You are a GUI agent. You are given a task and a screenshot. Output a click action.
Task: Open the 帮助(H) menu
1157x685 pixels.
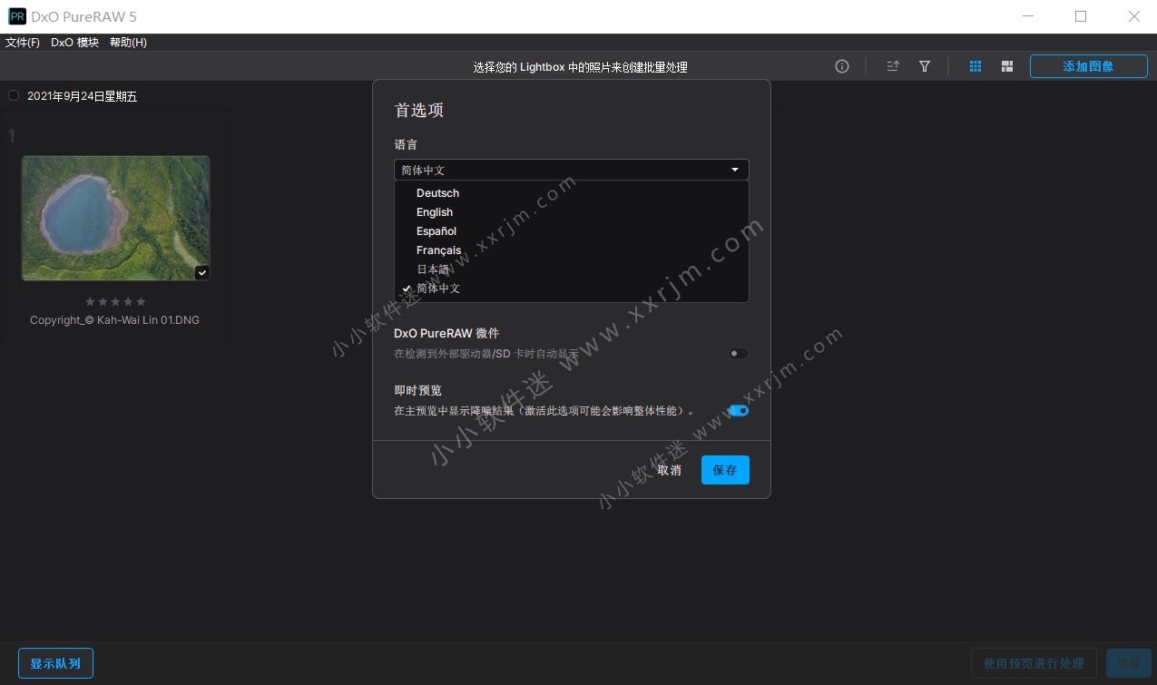point(128,42)
